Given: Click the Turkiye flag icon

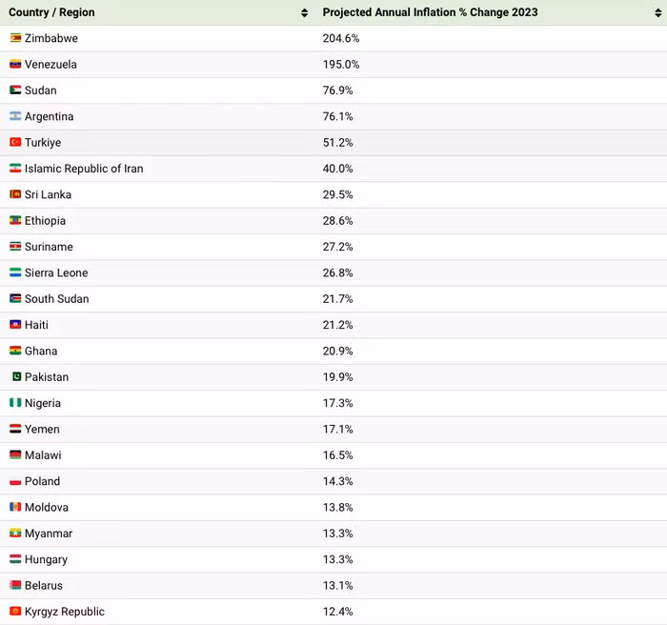Looking at the screenshot, I should (x=15, y=143).
